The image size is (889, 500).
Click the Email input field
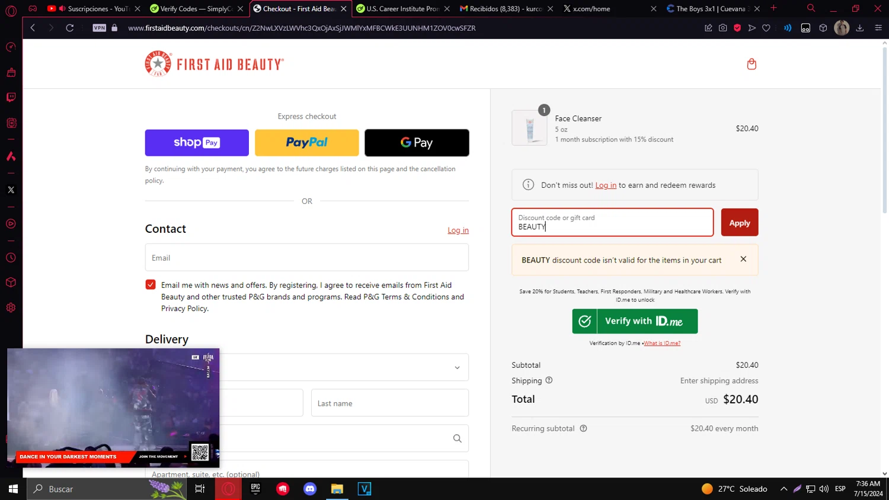pyautogui.click(x=307, y=258)
